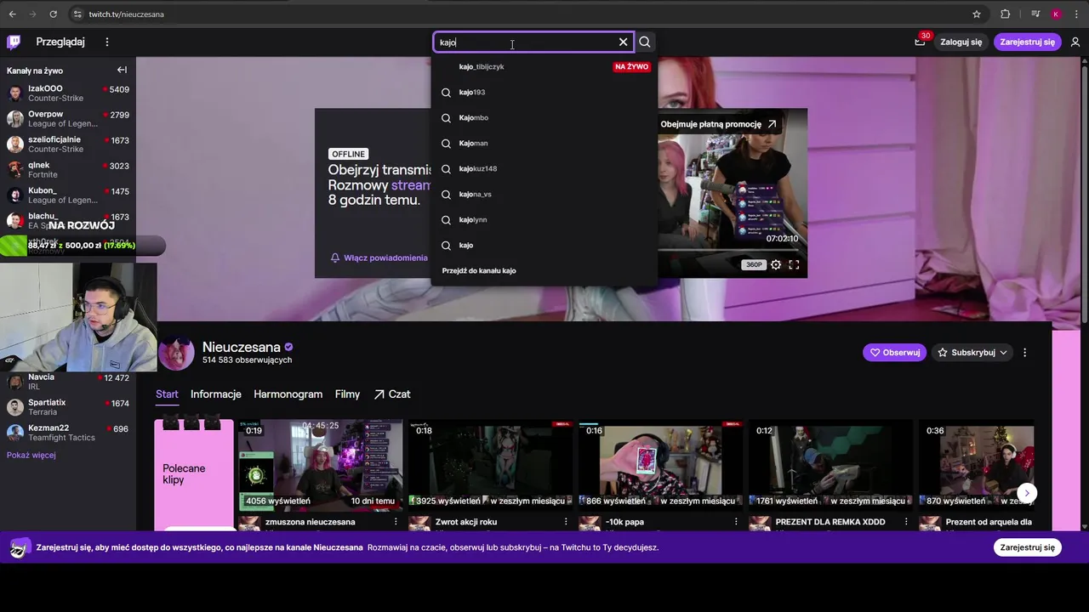Switch to the Filmy tab
This screenshot has height=612, width=1089.
click(x=347, y=394)
